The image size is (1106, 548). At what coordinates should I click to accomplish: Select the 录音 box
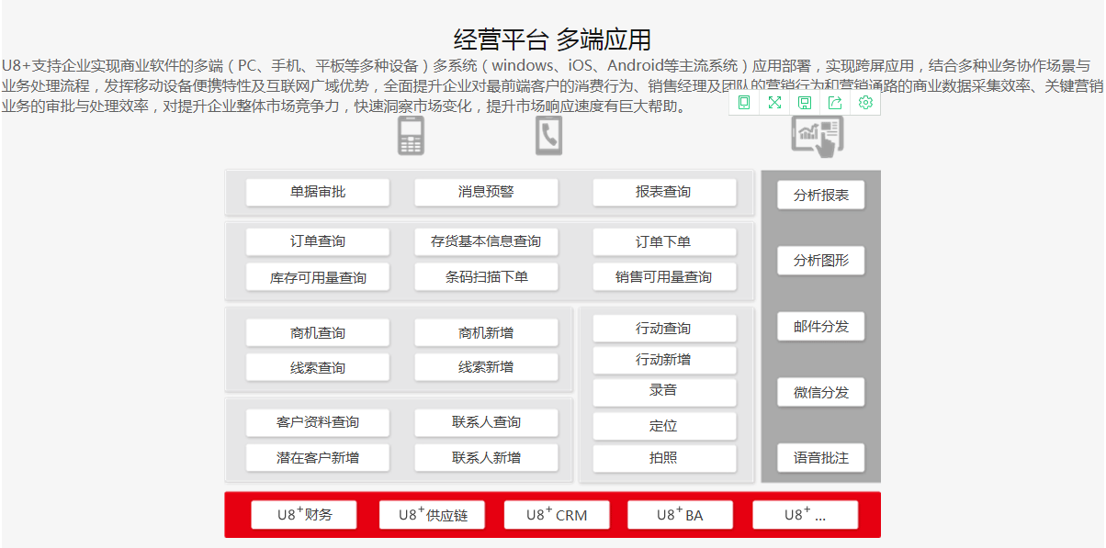pos(663,391)
